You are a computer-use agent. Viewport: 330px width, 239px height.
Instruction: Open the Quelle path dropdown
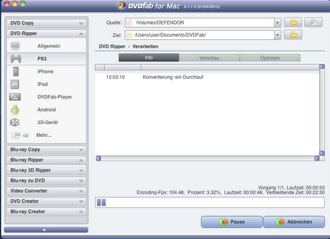tap(278, 23)
